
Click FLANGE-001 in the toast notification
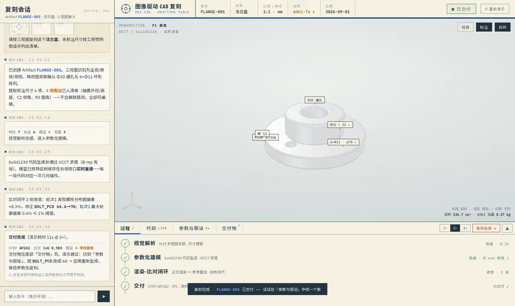click(228, 289)
